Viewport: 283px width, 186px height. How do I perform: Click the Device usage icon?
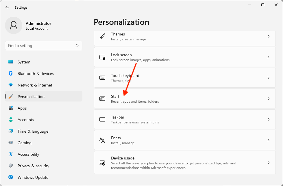[102, 163]
